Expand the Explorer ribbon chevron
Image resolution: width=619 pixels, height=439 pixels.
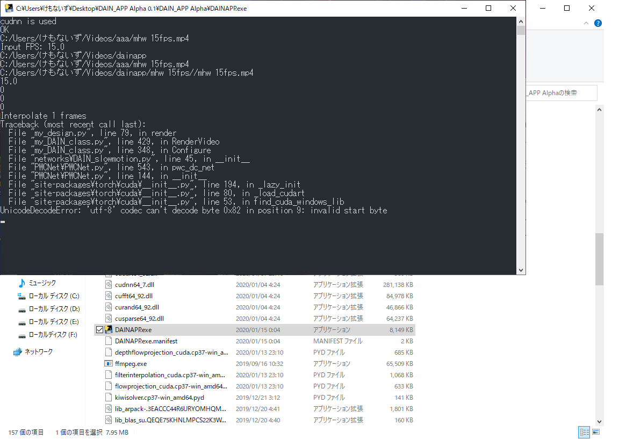click(x=586, y=23)
